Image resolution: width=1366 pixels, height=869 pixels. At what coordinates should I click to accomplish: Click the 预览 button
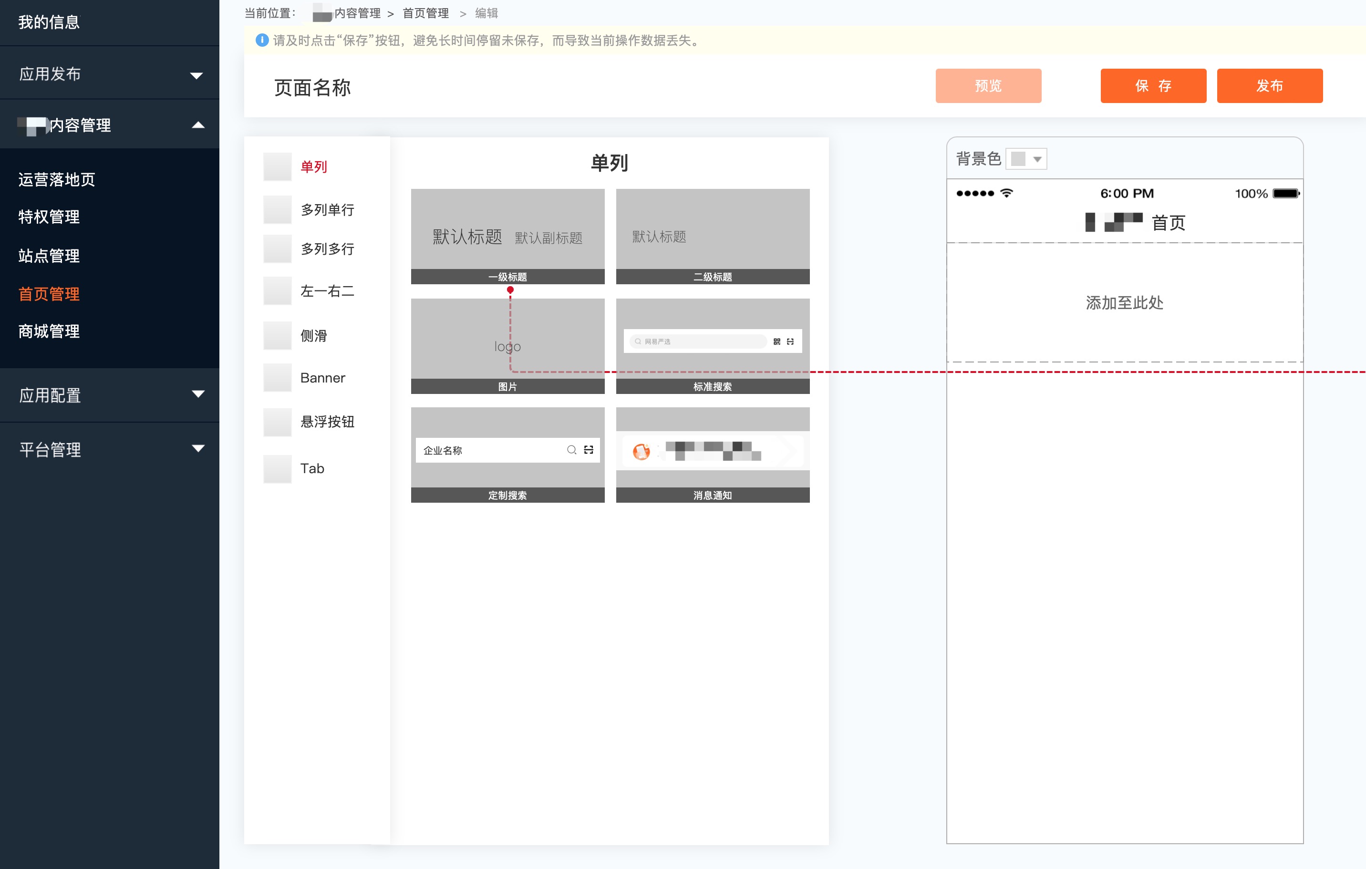(988, 86)
